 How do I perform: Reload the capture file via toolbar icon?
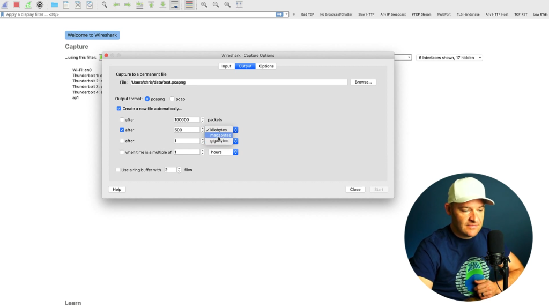point(90,5)
